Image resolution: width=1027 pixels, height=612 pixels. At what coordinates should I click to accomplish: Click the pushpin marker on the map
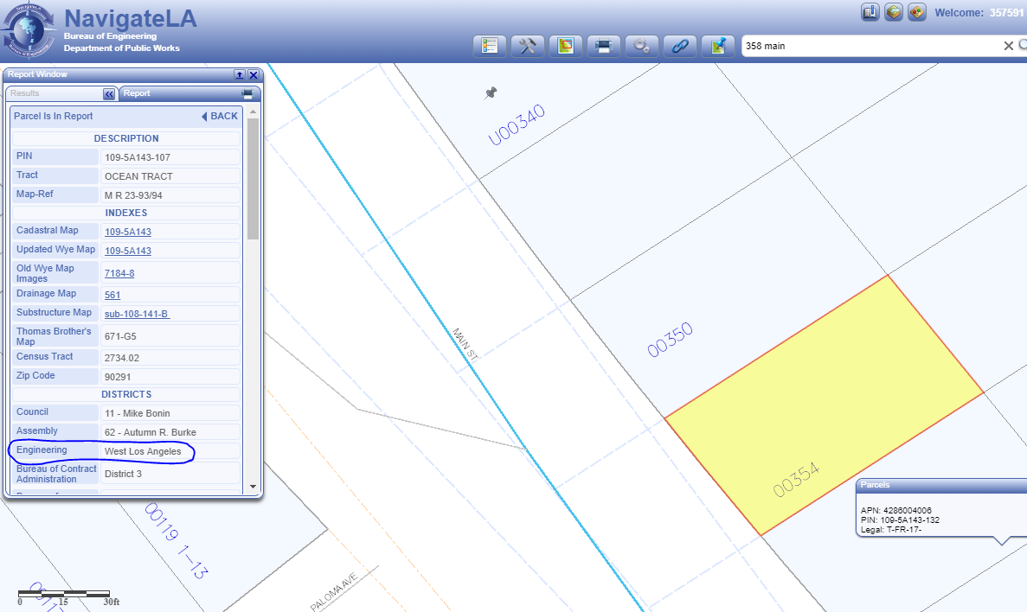[x=491, y=93]
